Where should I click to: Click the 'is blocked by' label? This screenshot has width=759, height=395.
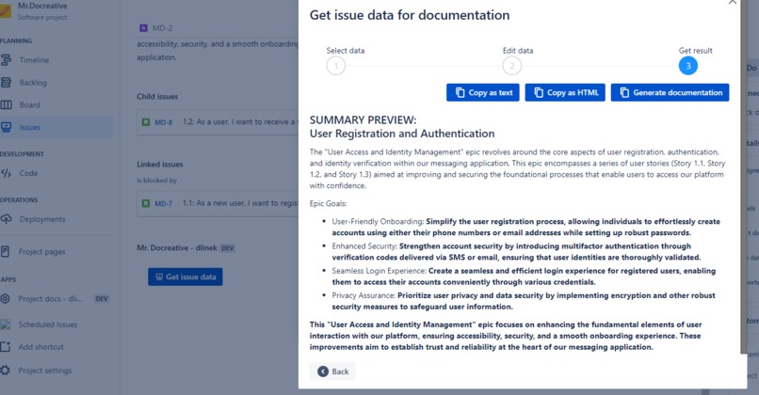[x=156, y=181]
